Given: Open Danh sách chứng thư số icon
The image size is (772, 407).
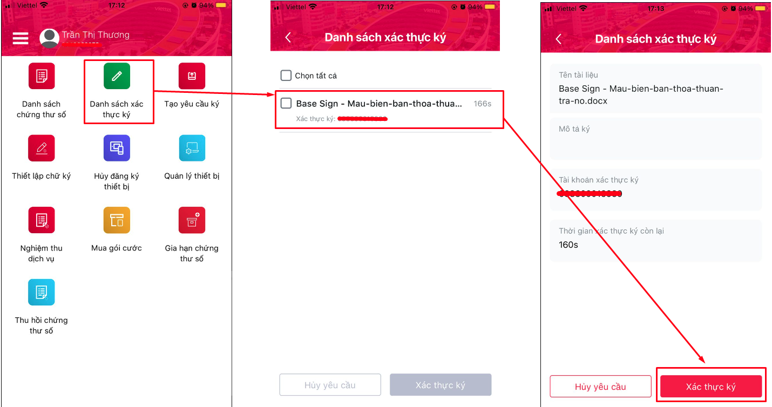Looking at the screenshot, I should tap(42, 76).
